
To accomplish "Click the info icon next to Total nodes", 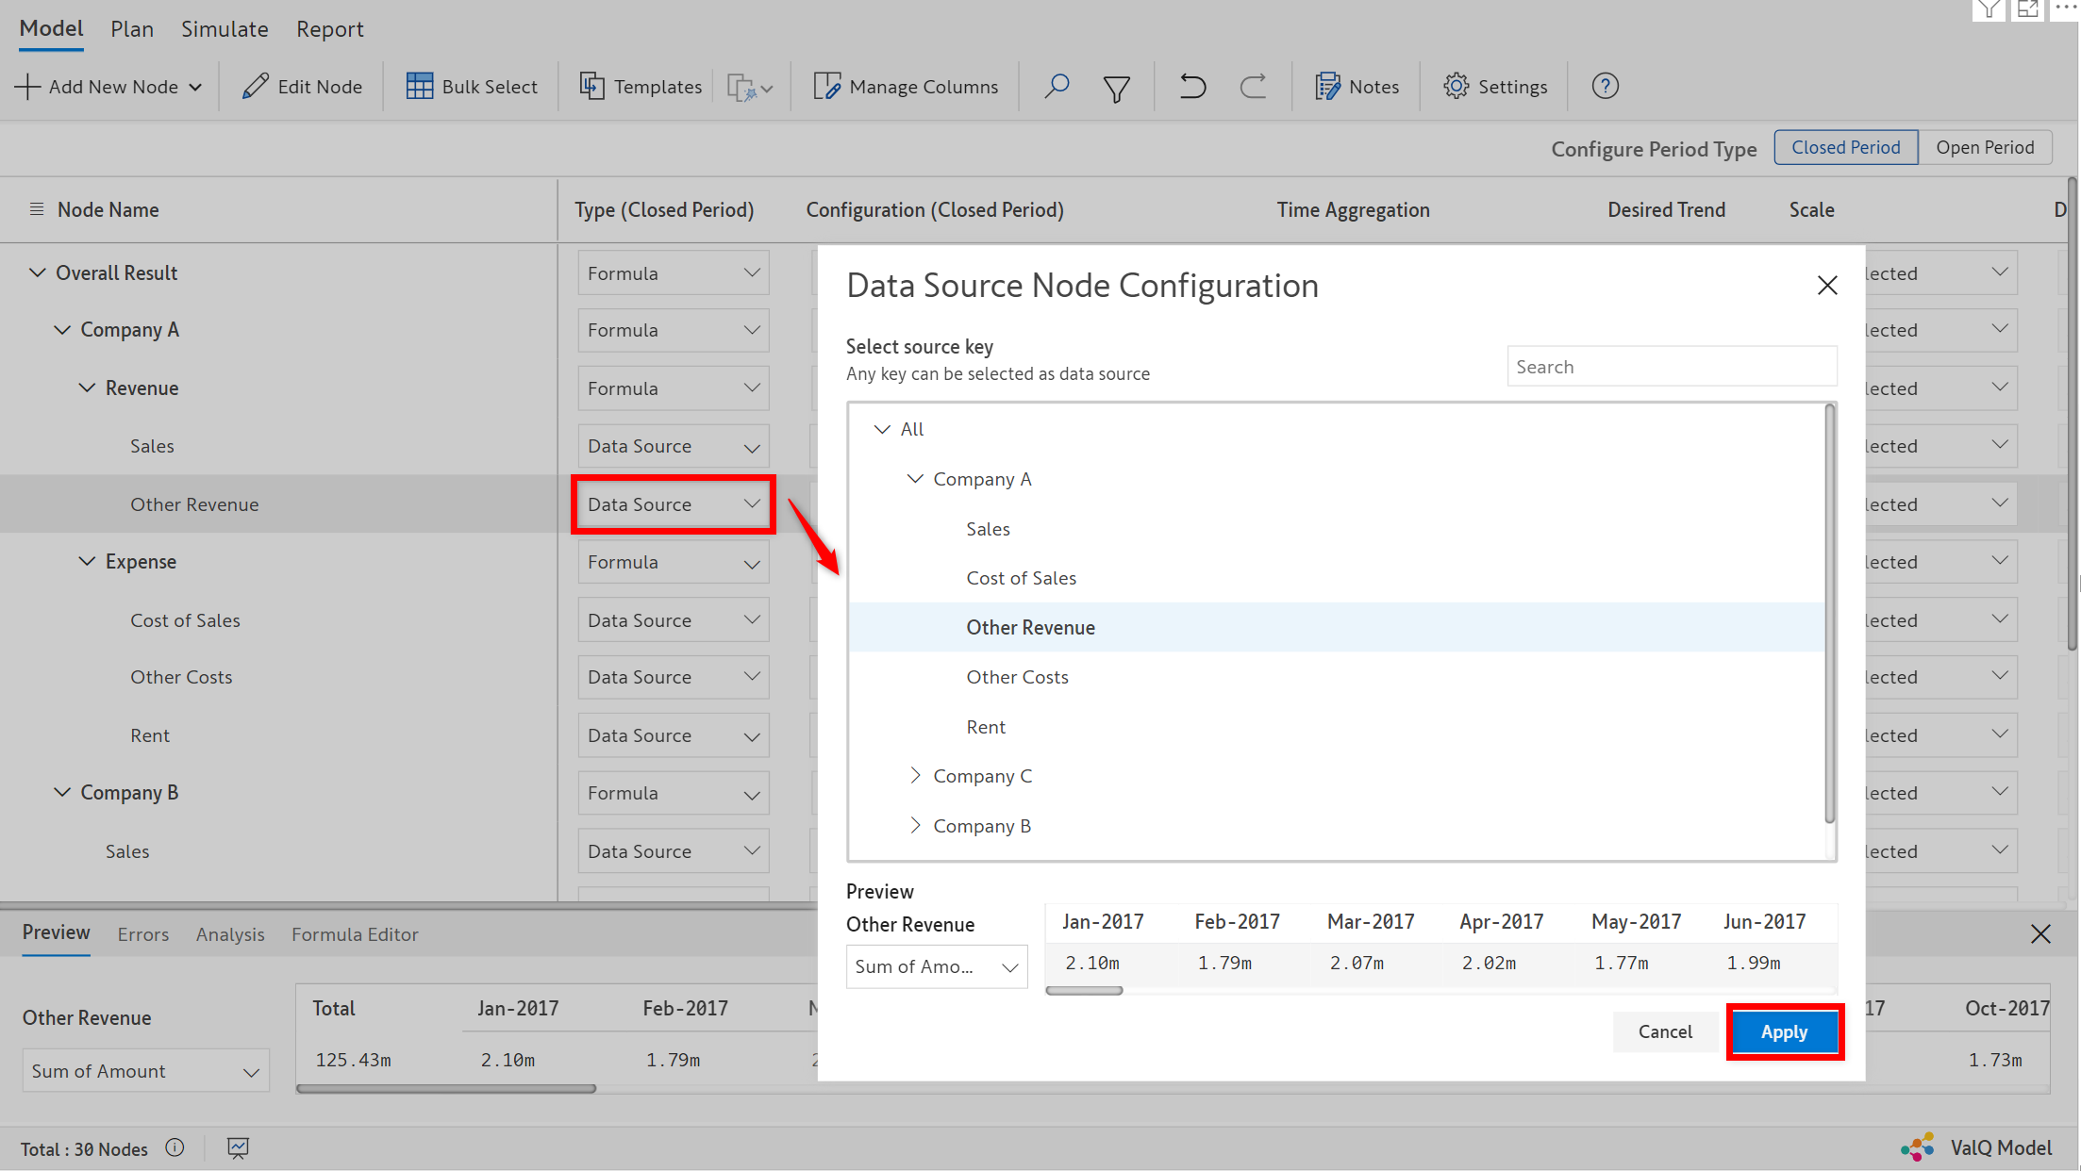I will click(175, 1148).
